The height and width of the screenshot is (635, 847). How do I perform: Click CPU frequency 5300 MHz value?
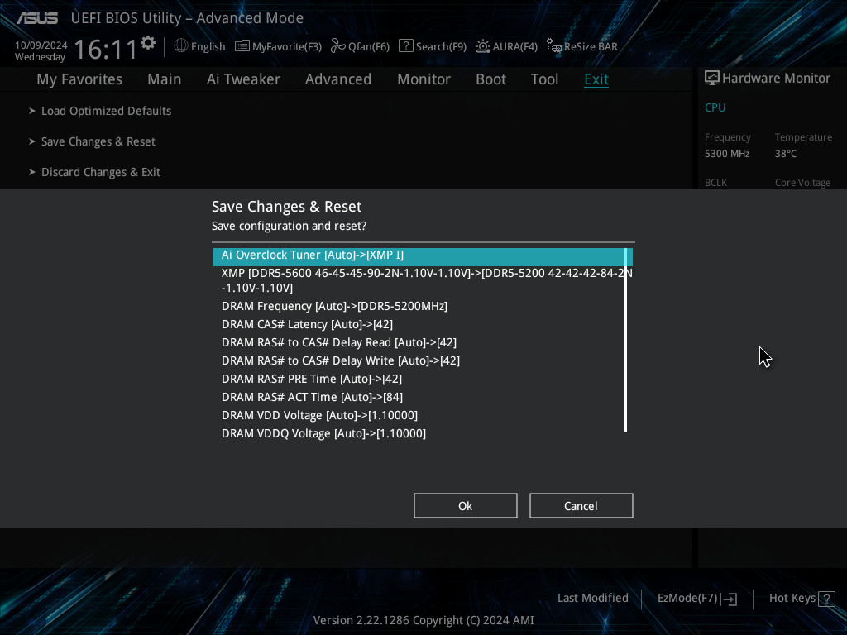click(x=727, y=154)
